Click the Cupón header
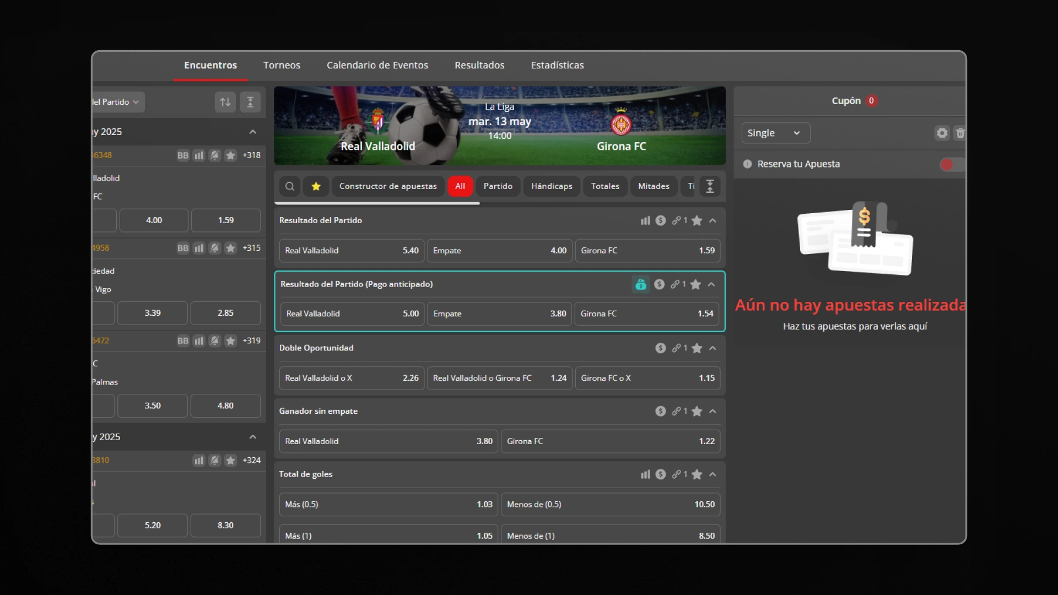The height and width of the screenshot is (595, 1058). tap(850, 101)
